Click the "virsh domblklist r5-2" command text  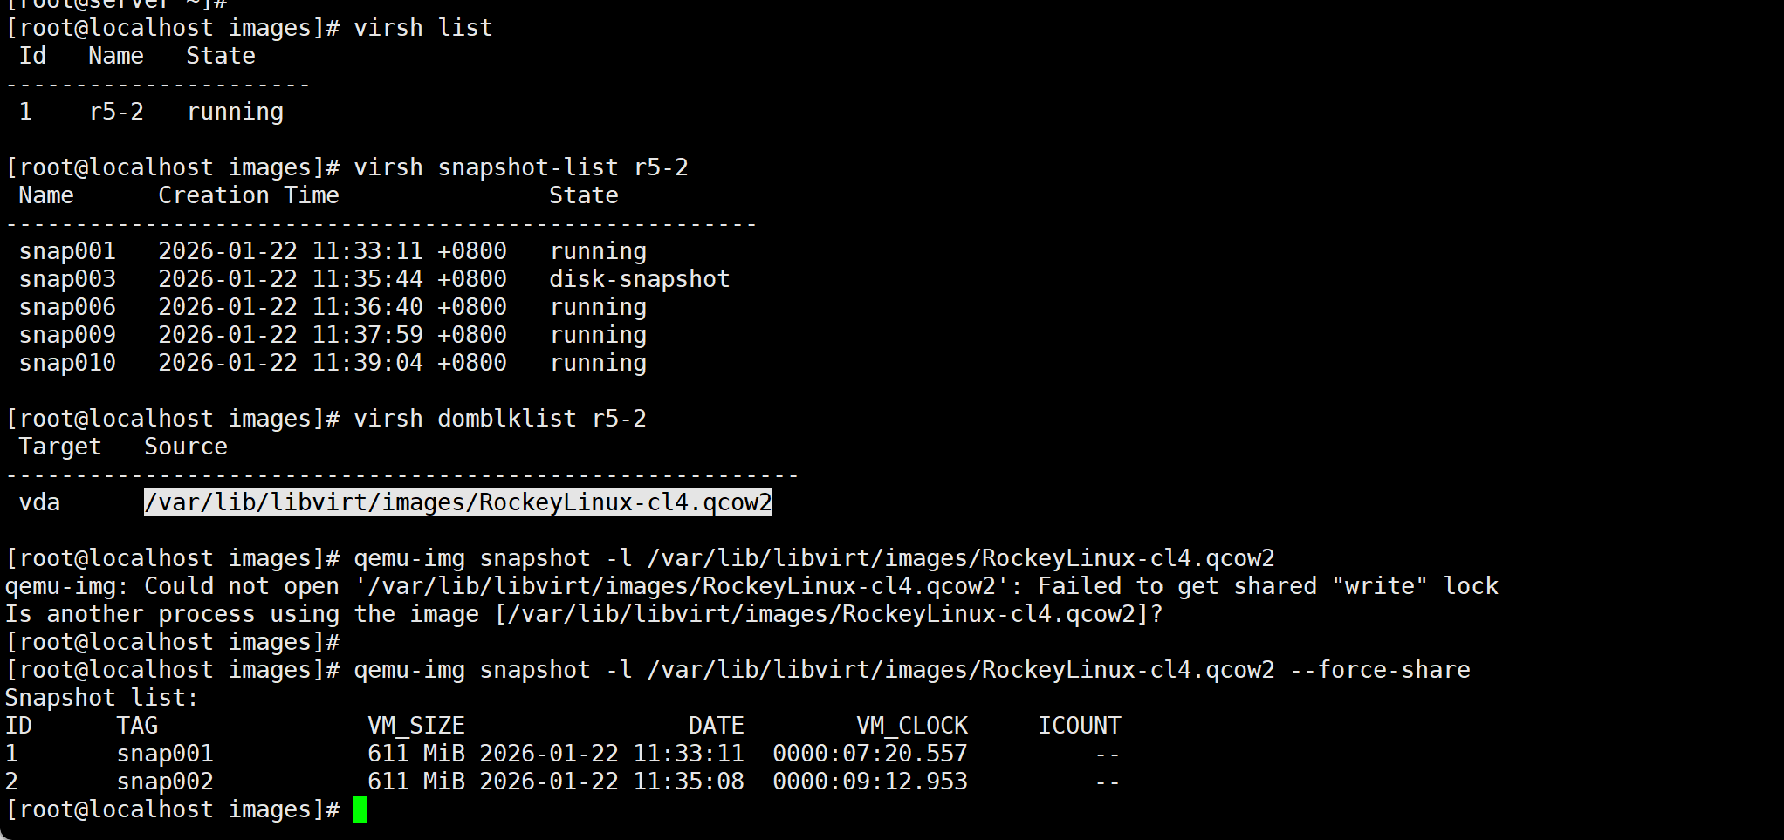tap(500, 419)
